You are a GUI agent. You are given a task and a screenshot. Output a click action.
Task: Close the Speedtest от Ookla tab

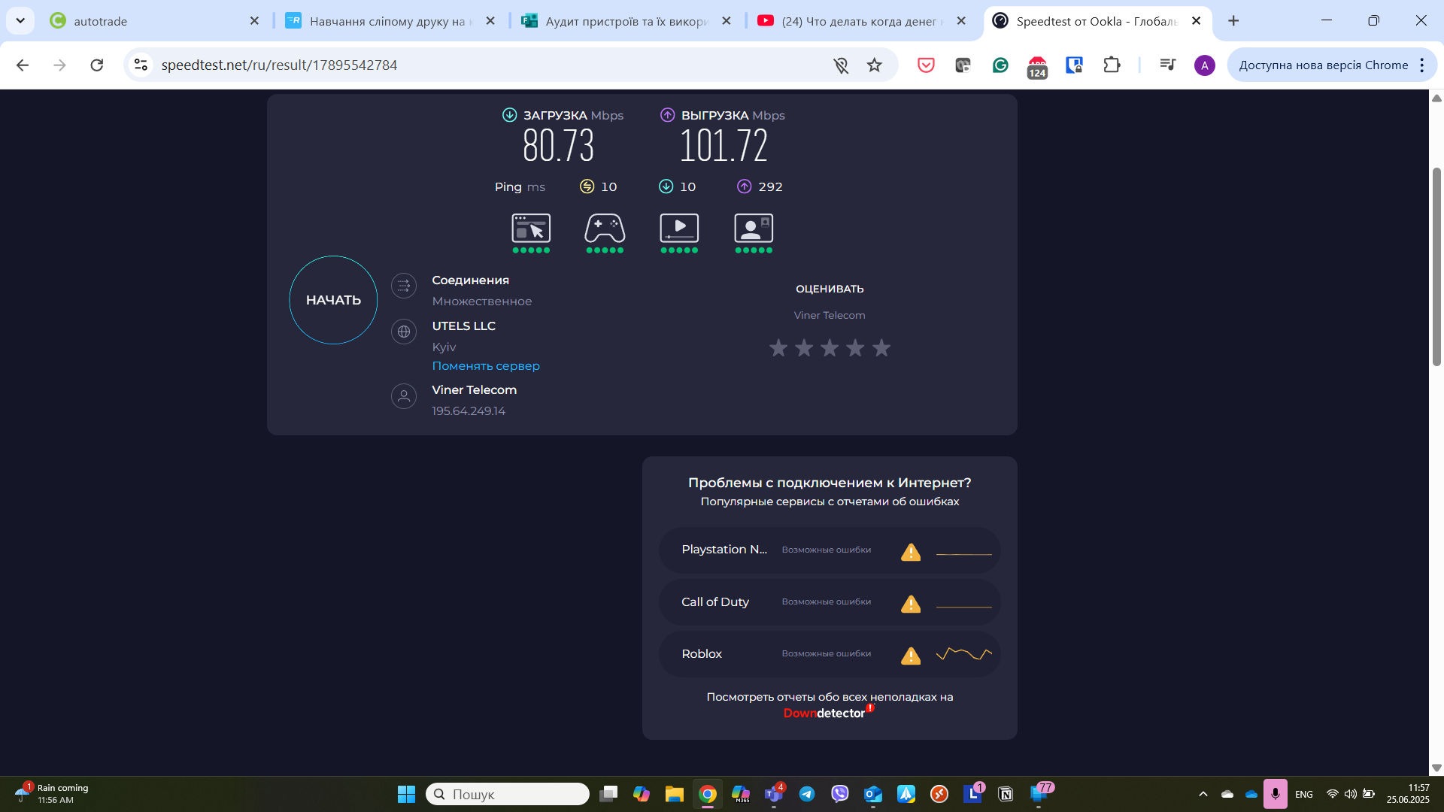1196,21
